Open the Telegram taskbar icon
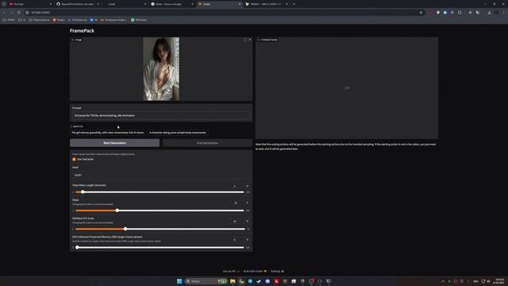This screenshot has width=508, height=286. pyautogui.click(x=250, y=281)
